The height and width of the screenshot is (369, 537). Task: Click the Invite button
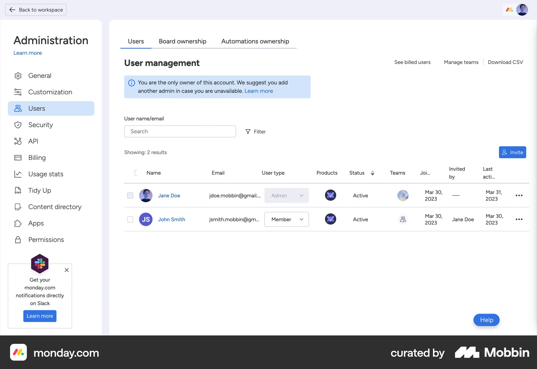coord(512,152)
